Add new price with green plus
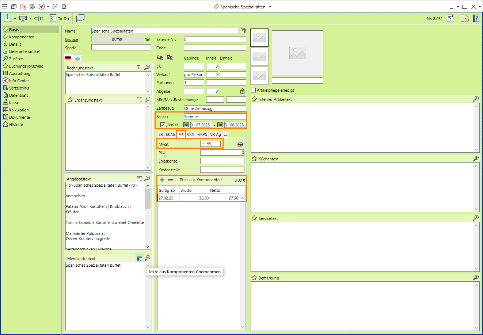The width and height of the screenshot is (483, 335). (162, 180)
